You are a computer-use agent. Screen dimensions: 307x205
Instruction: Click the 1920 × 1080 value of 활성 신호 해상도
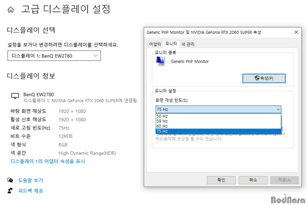coord(72,119)
